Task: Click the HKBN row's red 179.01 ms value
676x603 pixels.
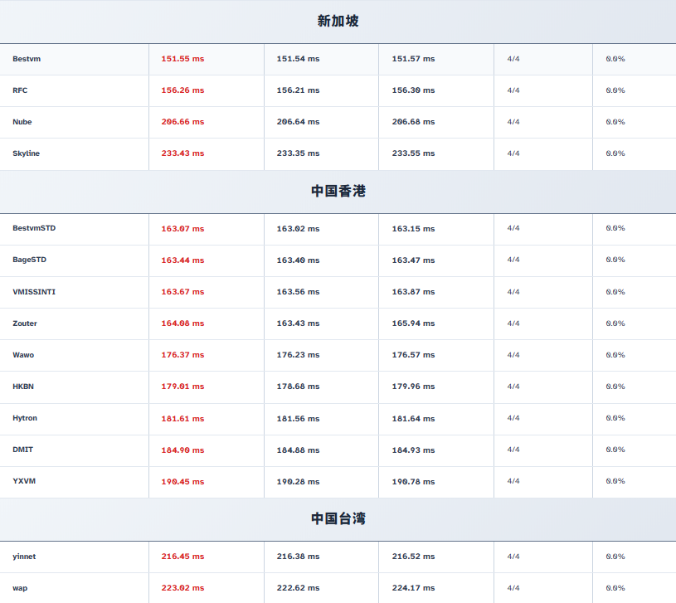Action: [x=182, y=387]
